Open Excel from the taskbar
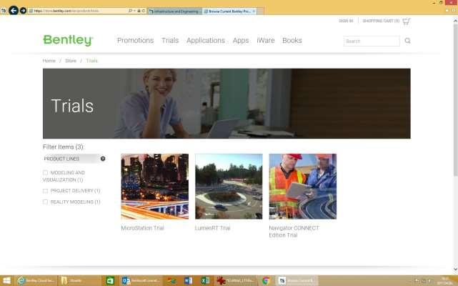This screenshot has width=458, height=286. click(x=205, y=281)
